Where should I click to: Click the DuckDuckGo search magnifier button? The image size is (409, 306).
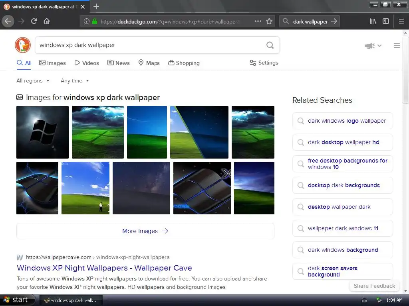click(x=270, y=45)
